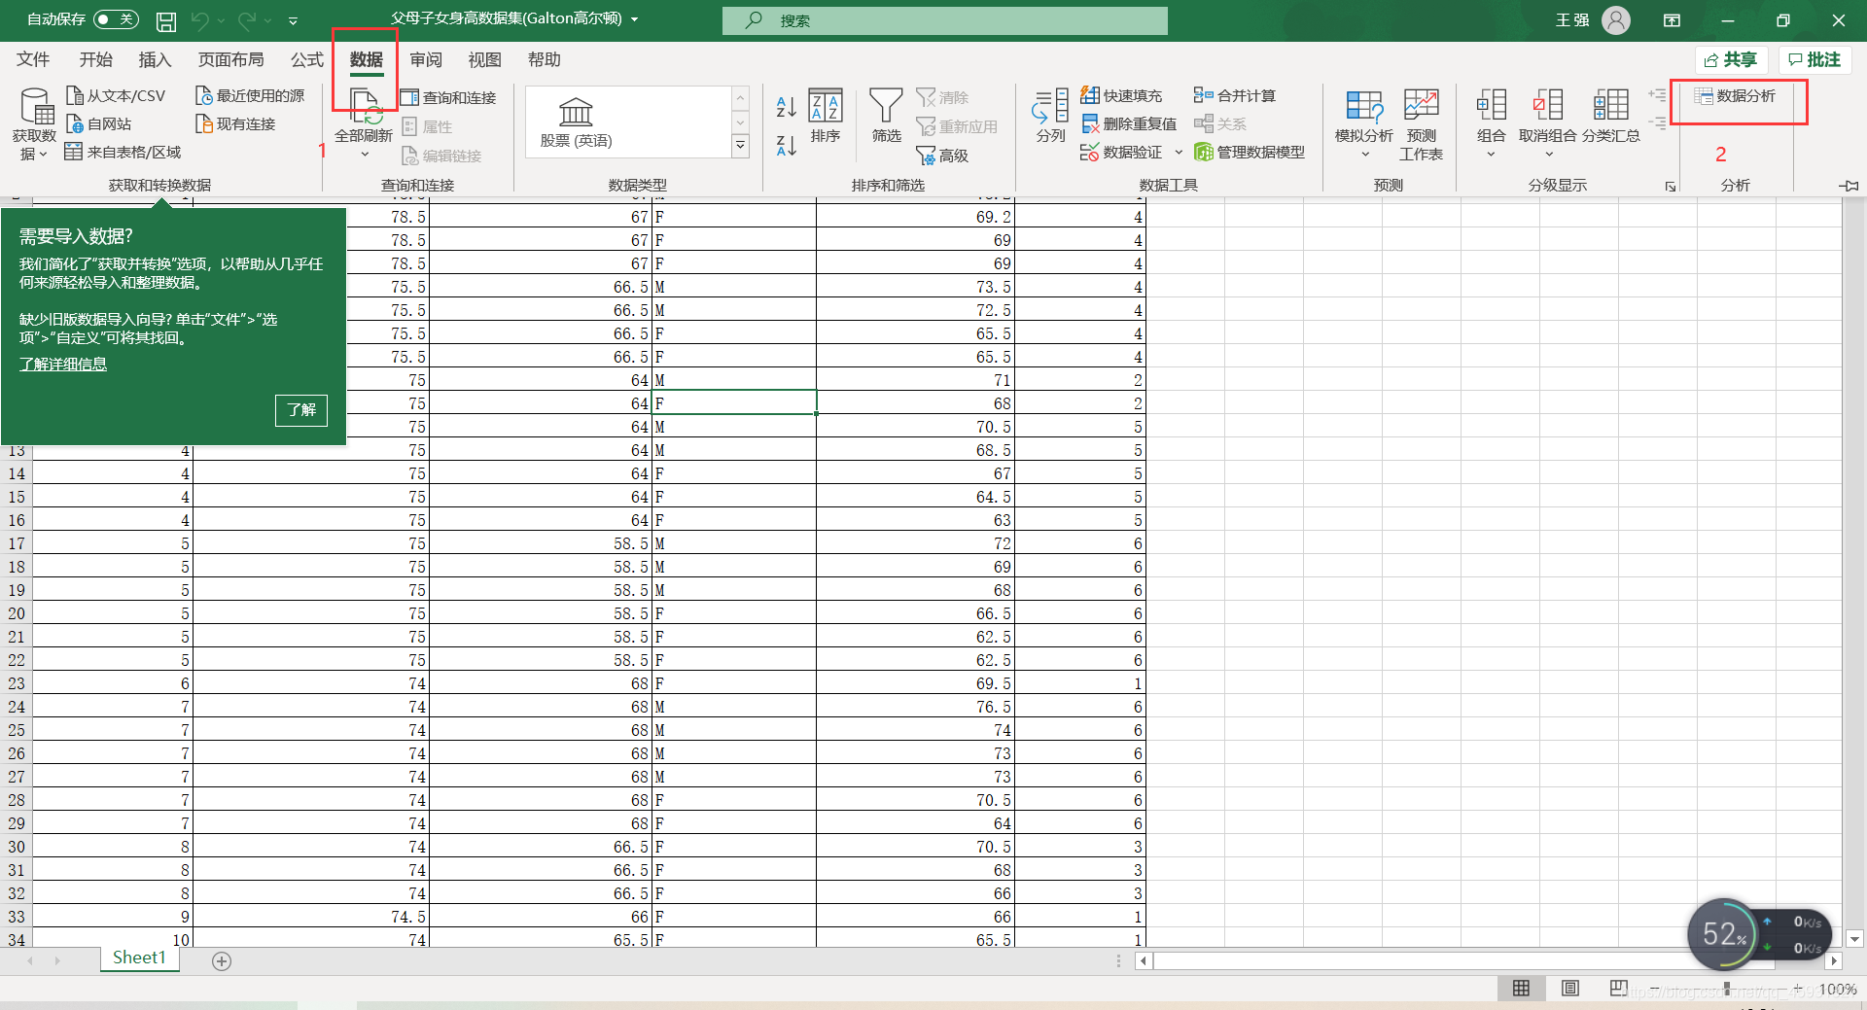Viewport: 1867px width, 1010px height.
Task: Switch to the 开始 tab
Action: tap(95, 60)
